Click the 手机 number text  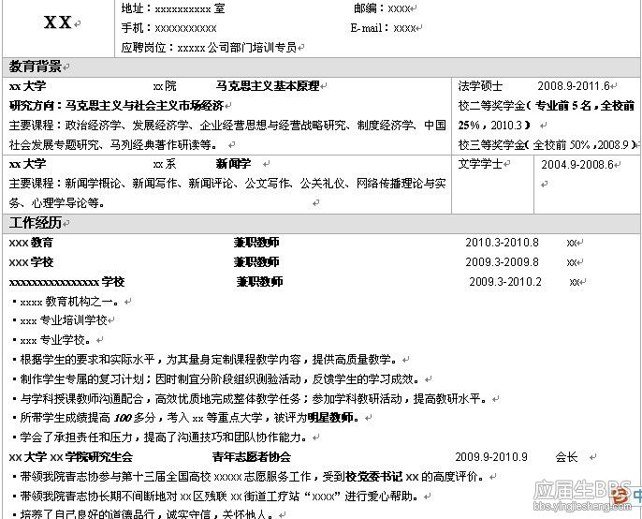click(168, 28)
